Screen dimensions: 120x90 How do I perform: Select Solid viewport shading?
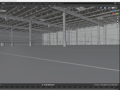pyautogui.click(x=113, y=8)
